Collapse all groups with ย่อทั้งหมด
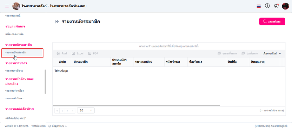292x129 pixels. [x=250, y=53]
